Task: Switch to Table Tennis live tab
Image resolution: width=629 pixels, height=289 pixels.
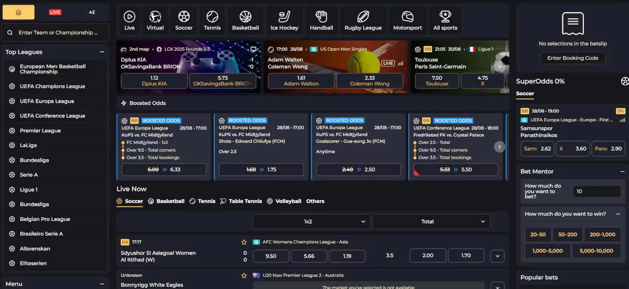Action: tap(241, 201)
